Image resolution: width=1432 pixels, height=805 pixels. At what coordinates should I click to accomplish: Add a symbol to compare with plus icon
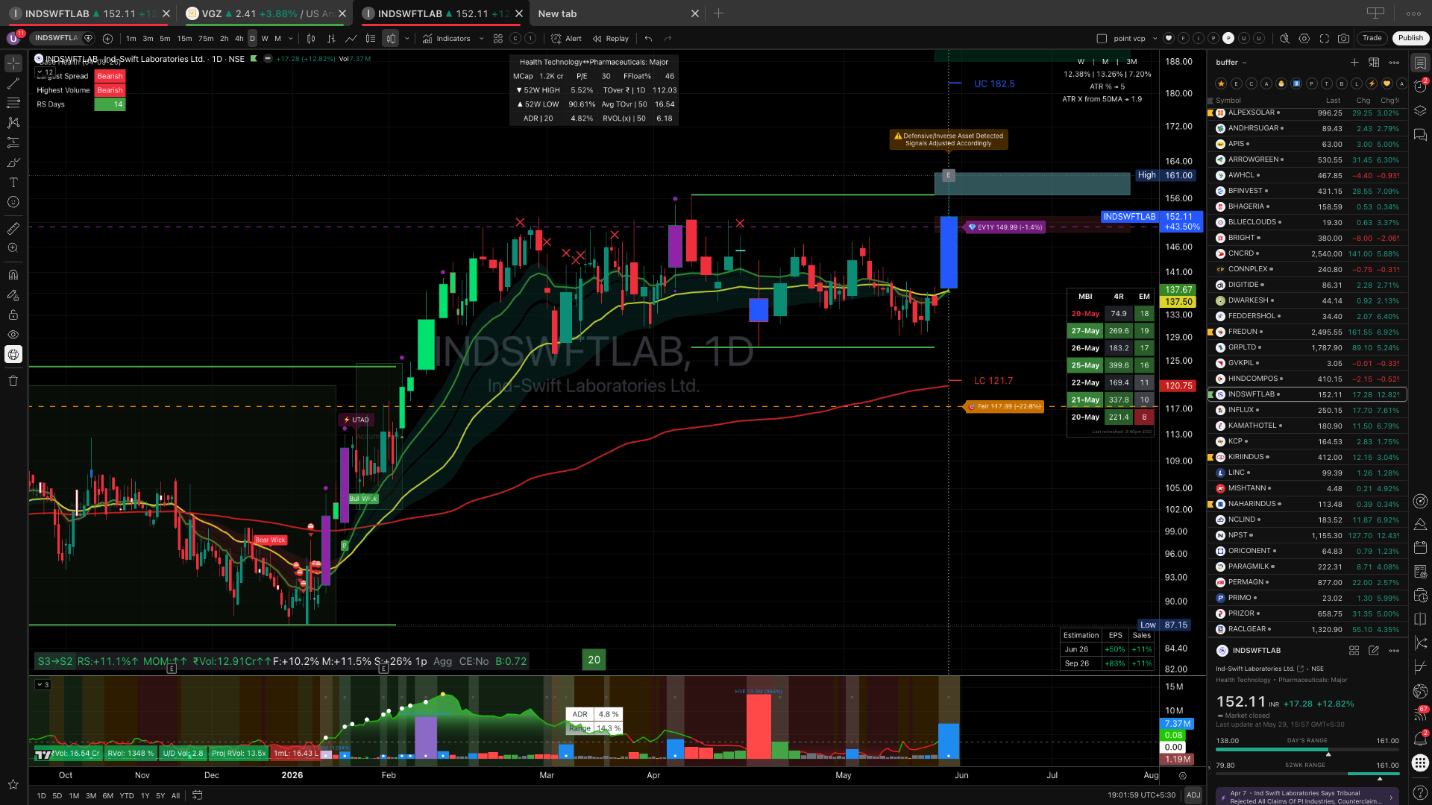[107, 39]
